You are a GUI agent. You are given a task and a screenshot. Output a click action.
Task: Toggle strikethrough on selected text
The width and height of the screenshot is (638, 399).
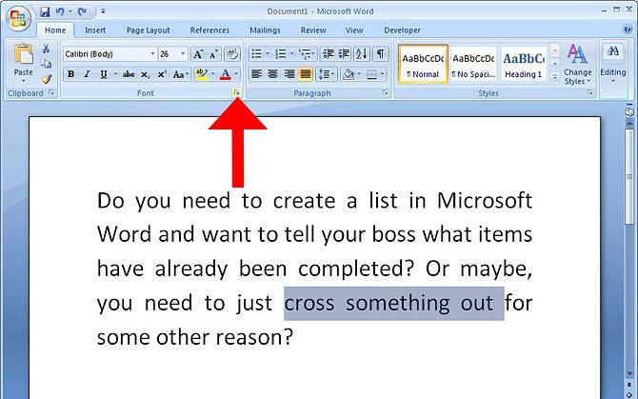click(x=129, y=74)
